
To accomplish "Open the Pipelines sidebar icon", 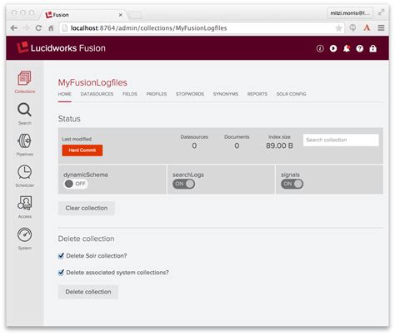I will (x=25, y=145).
